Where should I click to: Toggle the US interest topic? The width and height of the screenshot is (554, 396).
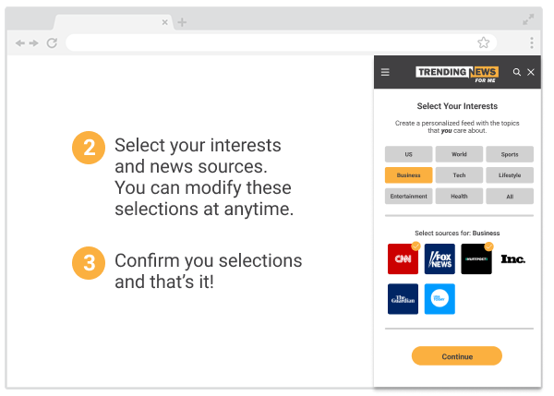[408, 154]
